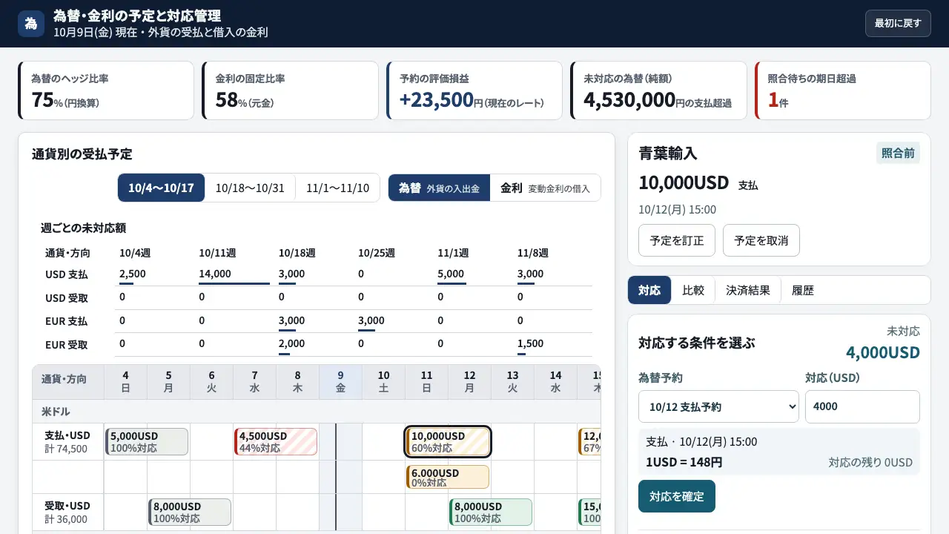The width and height of the screenshot is (949, 534).
Task: Open the 決済結果 tab
Action: [748, 290]
